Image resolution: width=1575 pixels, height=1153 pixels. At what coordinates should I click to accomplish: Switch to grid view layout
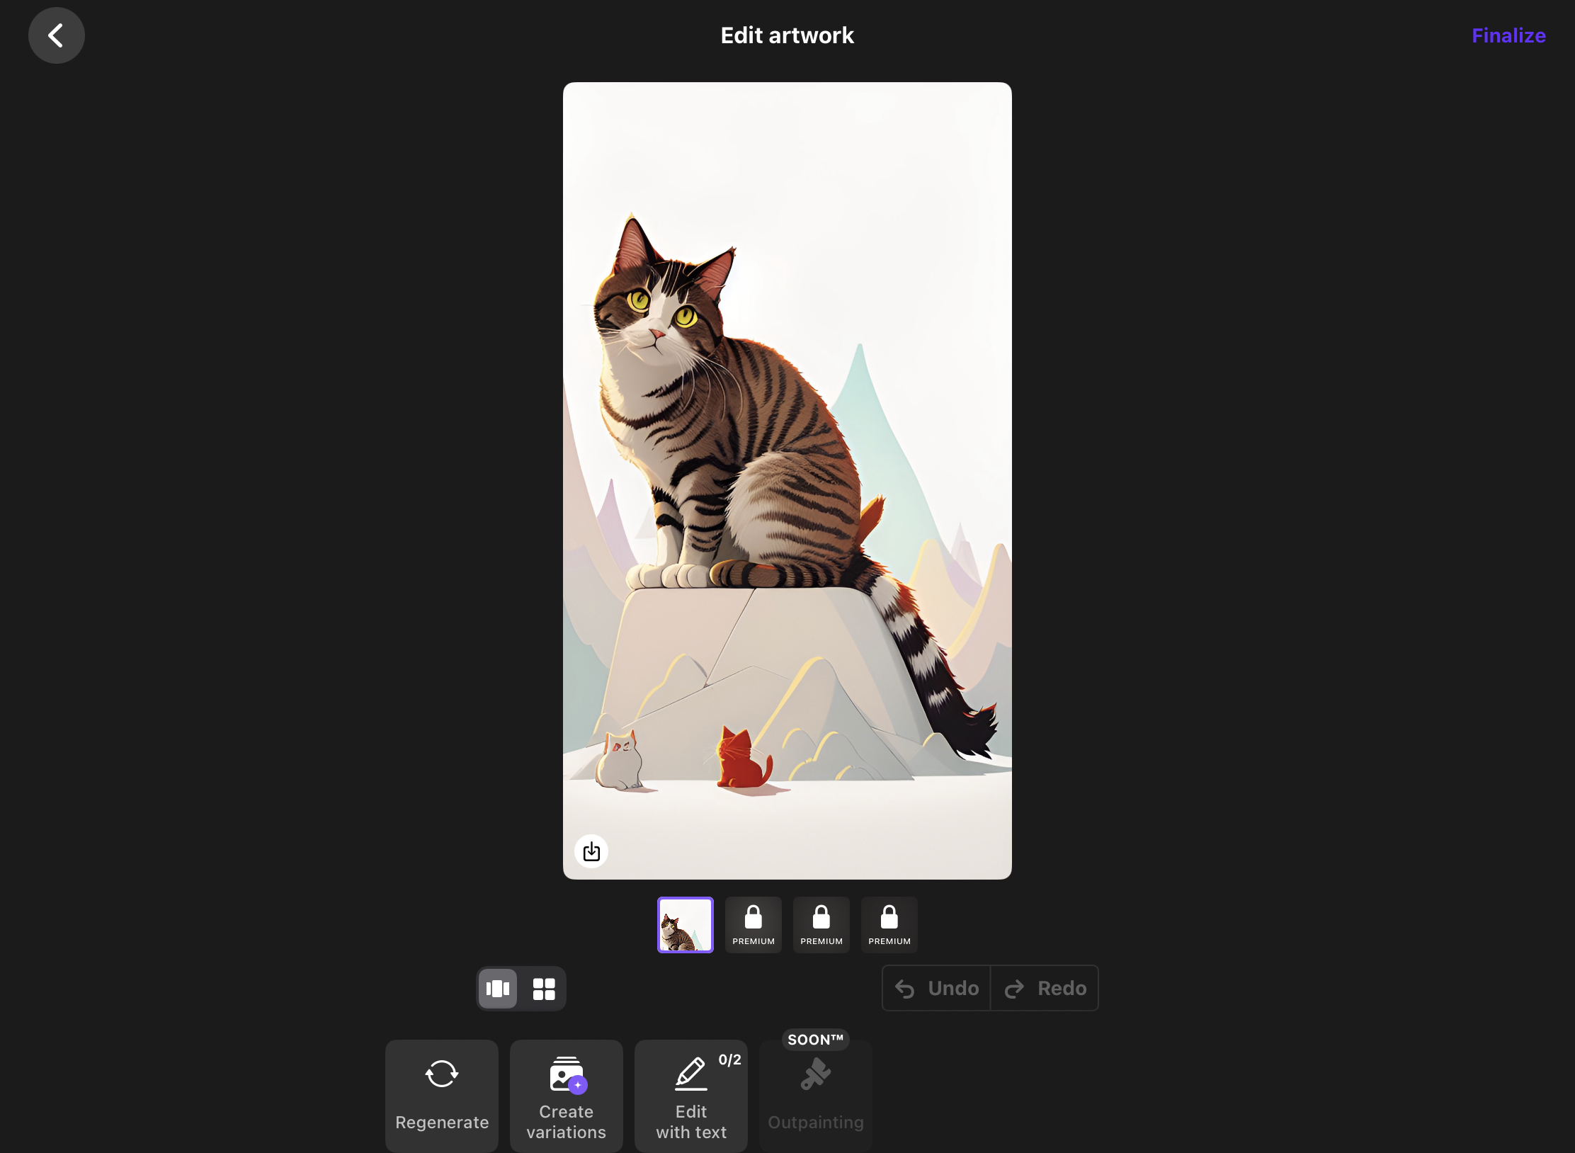(x=544, y=988)
